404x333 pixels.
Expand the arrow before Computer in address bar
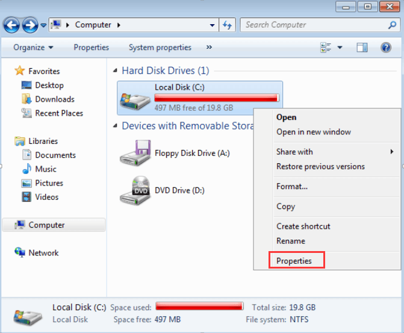[68, 25]
